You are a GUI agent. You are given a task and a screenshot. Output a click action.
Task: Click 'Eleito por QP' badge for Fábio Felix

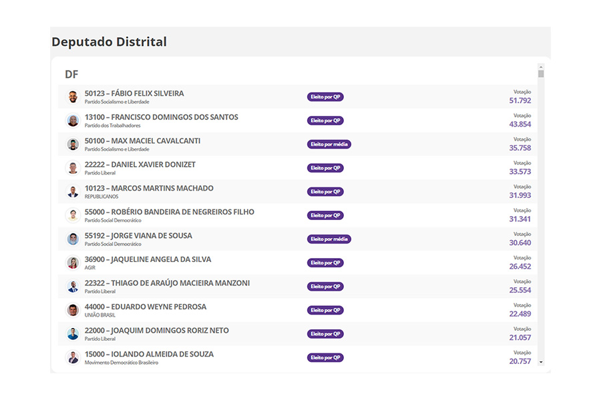(x=325, y=97)
